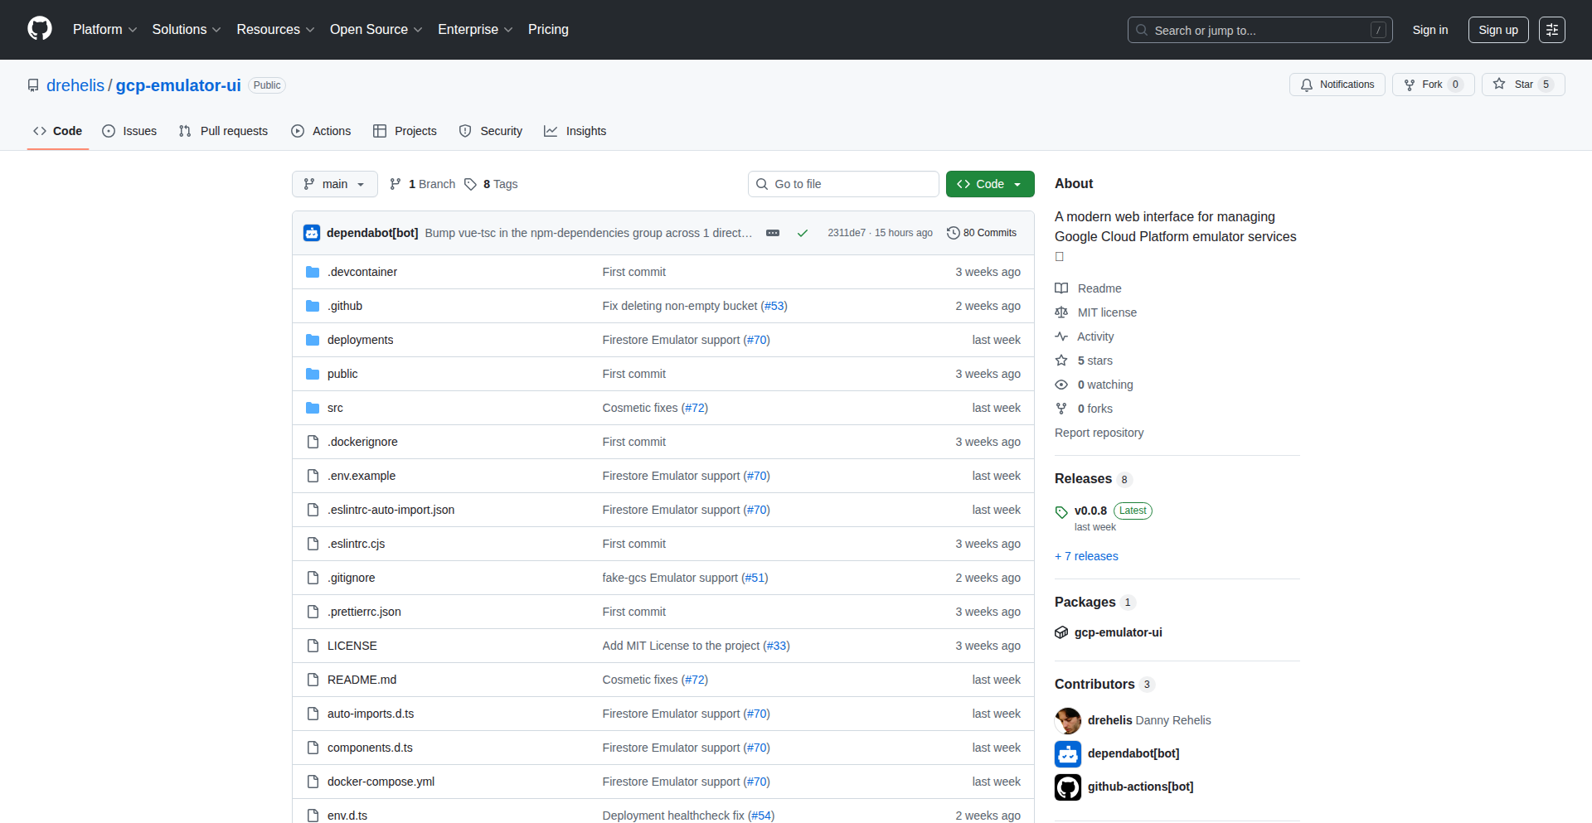Open the 80 Commits history

(982, 233)
